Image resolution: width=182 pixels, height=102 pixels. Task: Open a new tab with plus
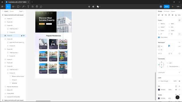(x=32, y=2)
